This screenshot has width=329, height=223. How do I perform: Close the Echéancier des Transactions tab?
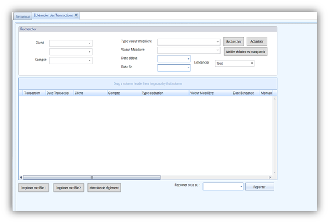76,15
